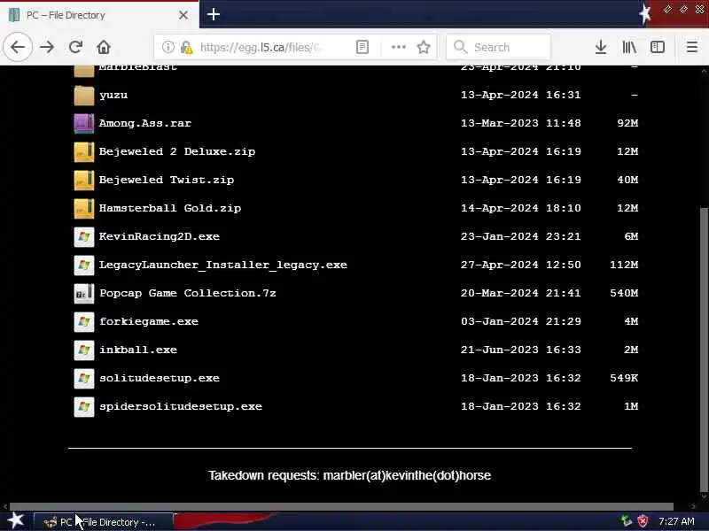Click the Among.Ass.rar archive icon

84,123
